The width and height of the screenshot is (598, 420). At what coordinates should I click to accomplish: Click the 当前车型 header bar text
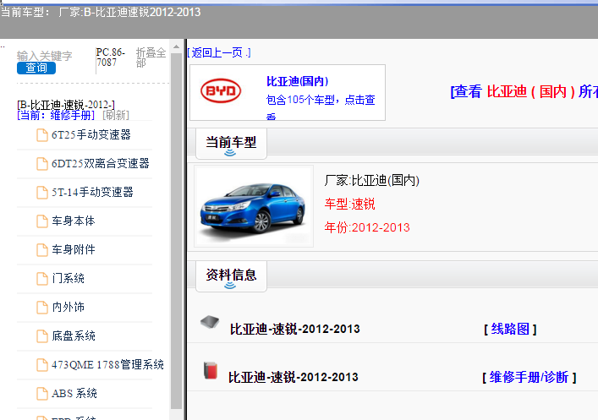pyautogui.click(x=231, y=142)
